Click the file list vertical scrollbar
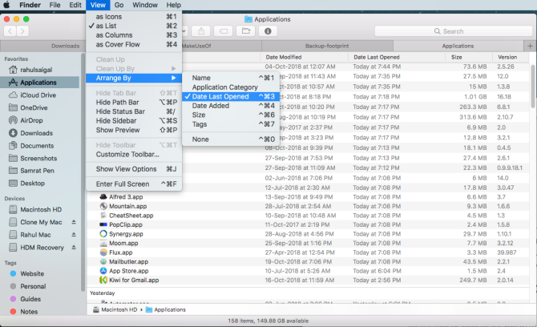 pos(533,87)
